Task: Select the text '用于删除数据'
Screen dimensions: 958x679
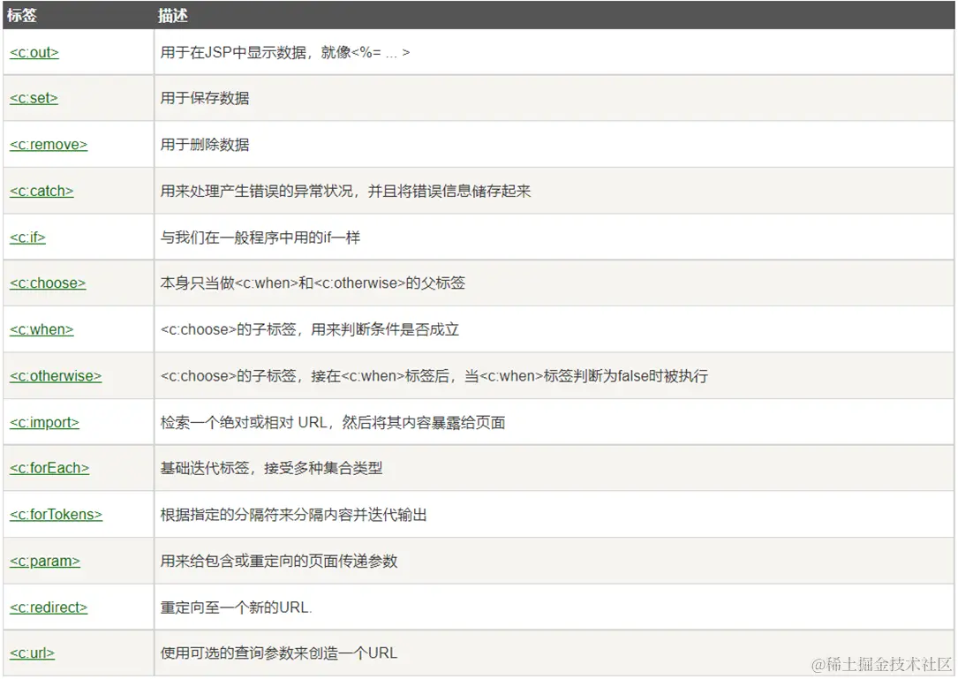Action: click(205, 145)
